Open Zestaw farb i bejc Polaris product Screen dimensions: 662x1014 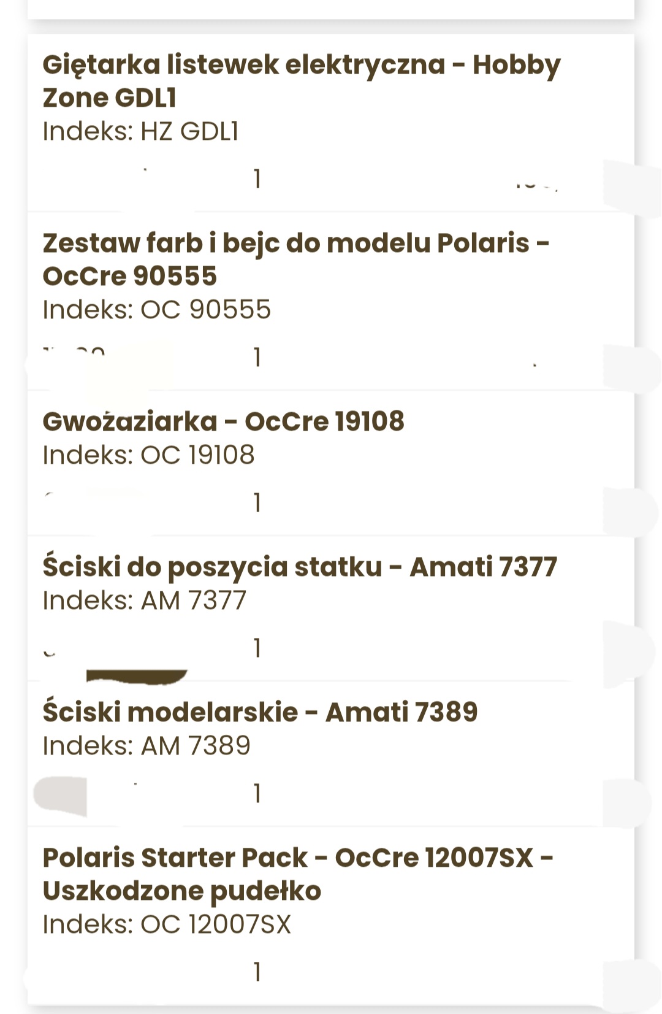(296, 259)
